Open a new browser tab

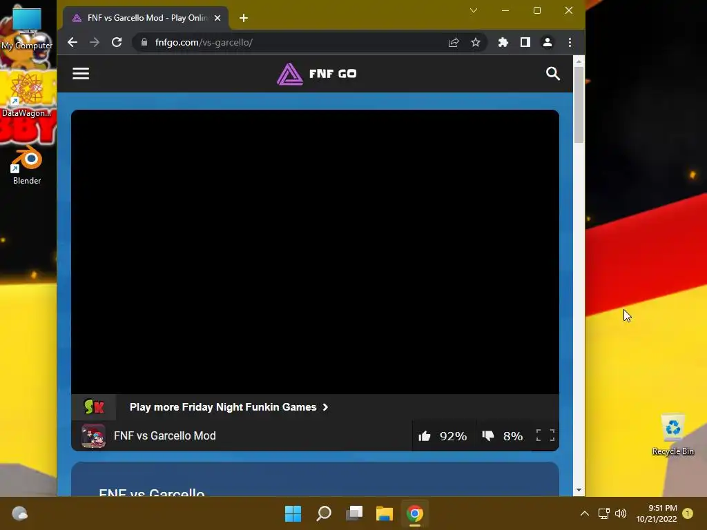click(244, 18)
